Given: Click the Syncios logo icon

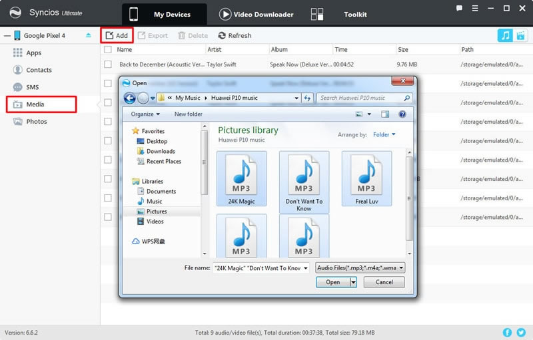Looking at the screenshot, I should 15,13.
